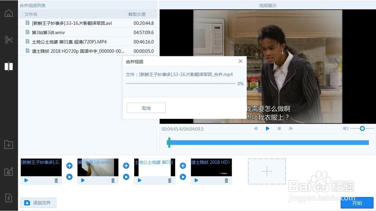Click round play icon after 土地公土地婆 clip
The height and width of the screenshot is (211, 376).
pos(183,177)
